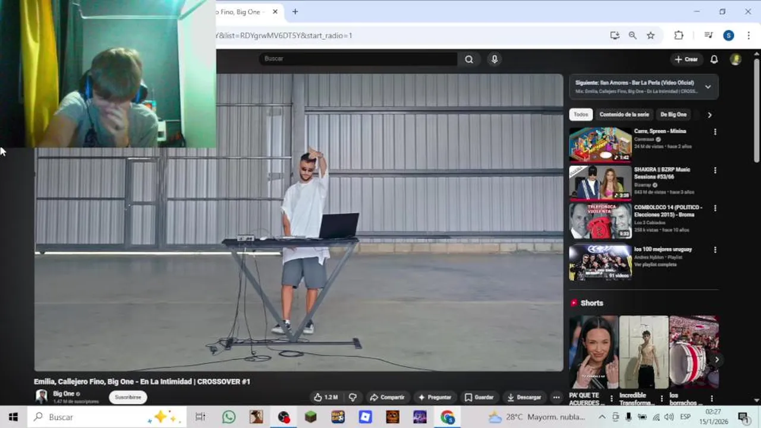Open the Chrome three-dot menu
The width and height of the screenshot is (761, 428).
point(749,36)
